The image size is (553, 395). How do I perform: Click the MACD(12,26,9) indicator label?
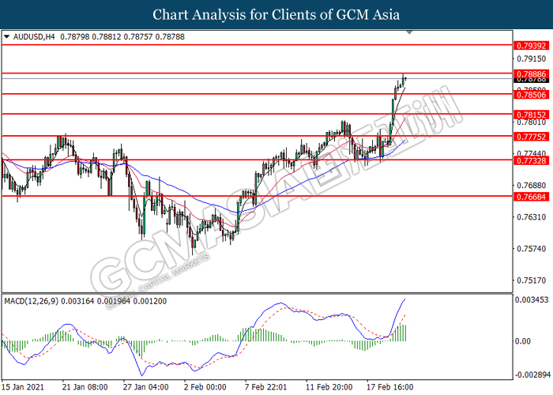pyautogui.click(x=32, y=301)
